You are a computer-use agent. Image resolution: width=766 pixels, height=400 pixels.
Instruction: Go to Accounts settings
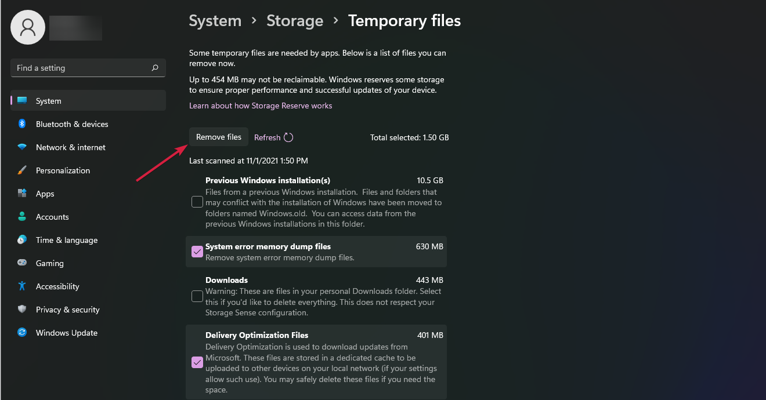point(88,217)
